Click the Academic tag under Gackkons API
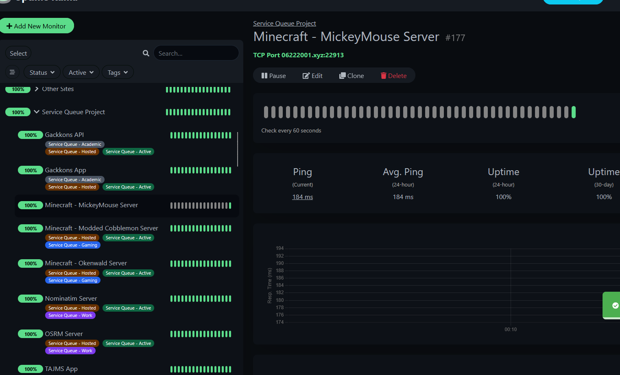This screenshot has width=620, height=375. [x=75, y=144]
